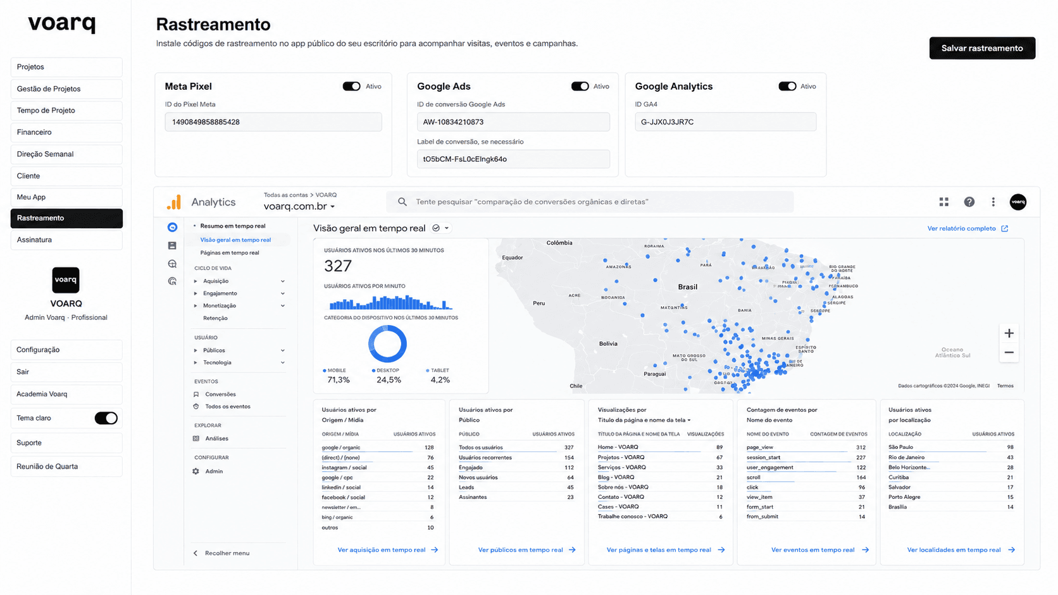The image size is (1058, 595).
Task: Switch off the Tema claro toggle
Action: point(106,418)
